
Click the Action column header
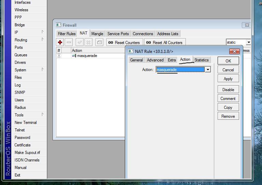77,51
